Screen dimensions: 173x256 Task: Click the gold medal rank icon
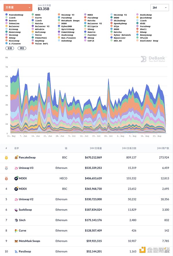[x=6, y=158]
